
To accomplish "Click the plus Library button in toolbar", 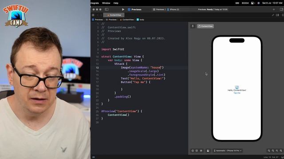I will pos(274,9).
